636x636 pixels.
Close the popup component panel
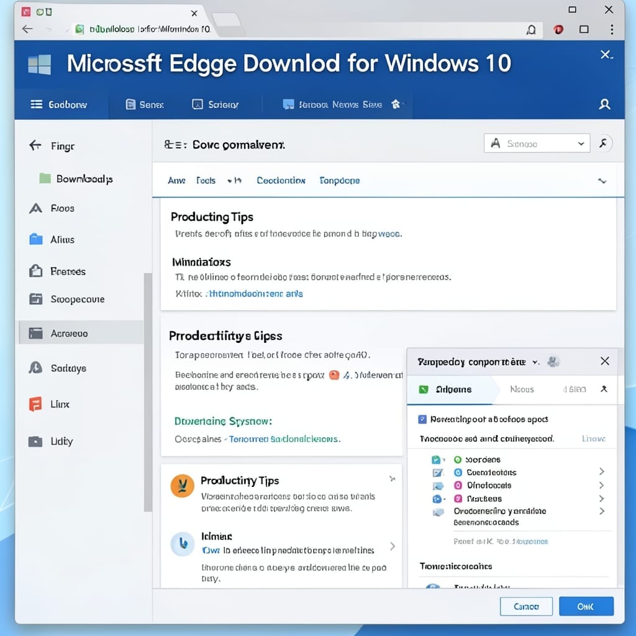(x=604, y=361)
